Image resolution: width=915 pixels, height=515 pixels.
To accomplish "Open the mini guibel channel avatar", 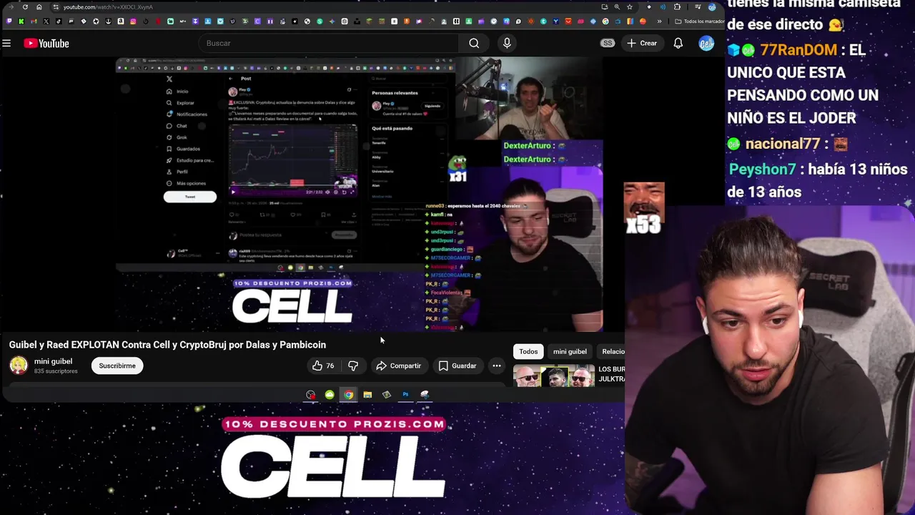I will click(19, 366).
